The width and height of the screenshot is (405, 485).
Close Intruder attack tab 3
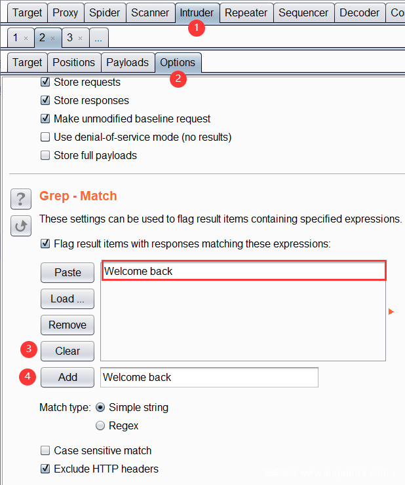[80, 39]
